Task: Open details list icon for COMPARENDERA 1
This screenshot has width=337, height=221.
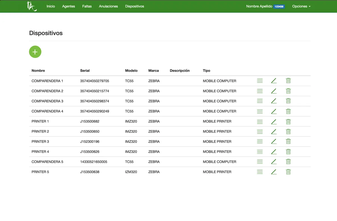Action: point(260,81)
